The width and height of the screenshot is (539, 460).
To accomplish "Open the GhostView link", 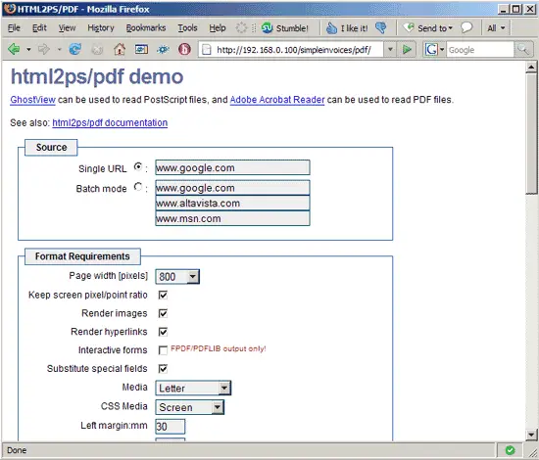I will 32,100.
